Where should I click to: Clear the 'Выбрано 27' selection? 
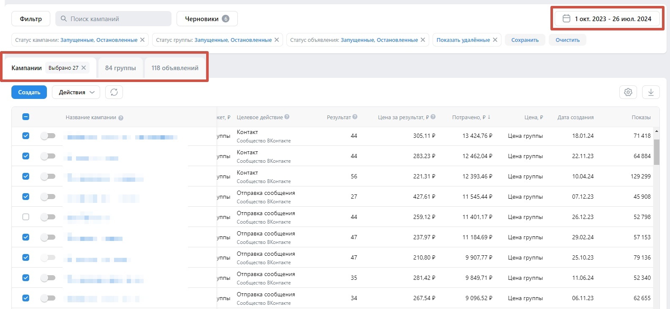(84, 68)
